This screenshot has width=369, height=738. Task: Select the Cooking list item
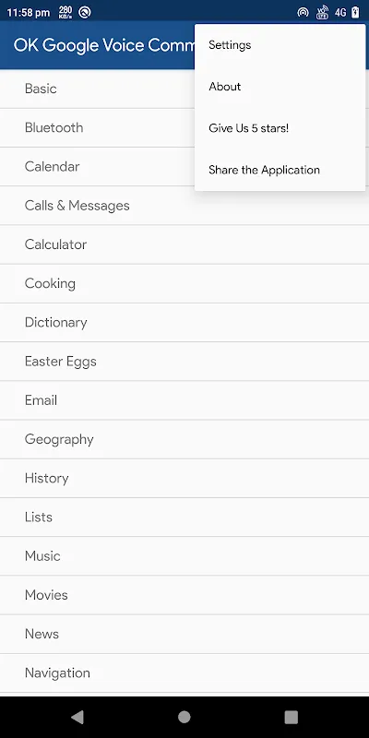pos(184,284)
